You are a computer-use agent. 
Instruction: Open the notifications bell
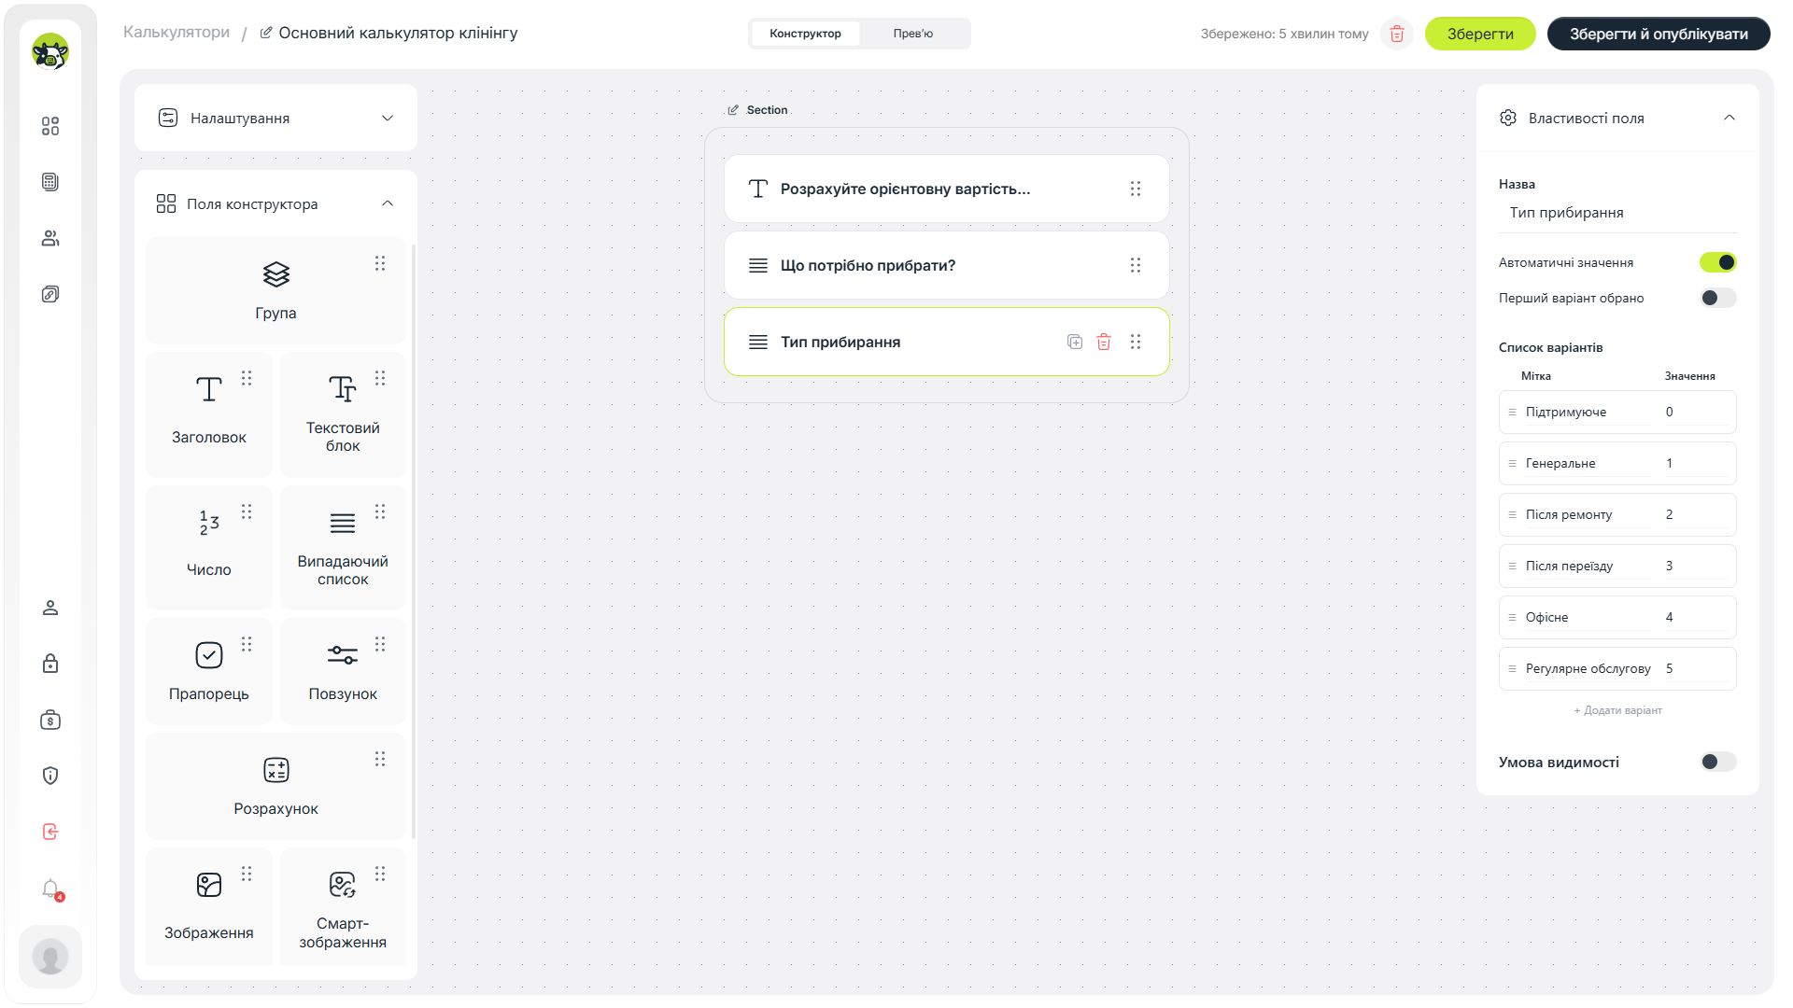pos(50,888)
